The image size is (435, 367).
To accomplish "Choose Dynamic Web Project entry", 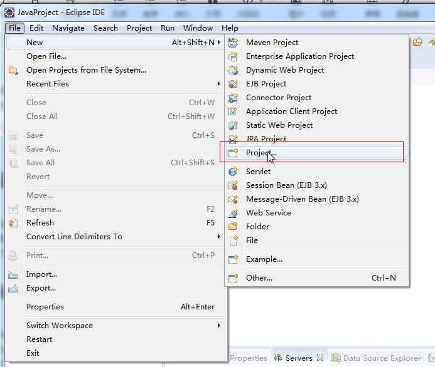I will point(316,70).
